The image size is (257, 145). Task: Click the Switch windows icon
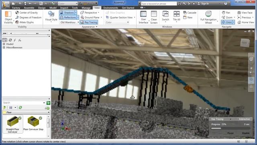pyautogui.click(x=165, y=16)
